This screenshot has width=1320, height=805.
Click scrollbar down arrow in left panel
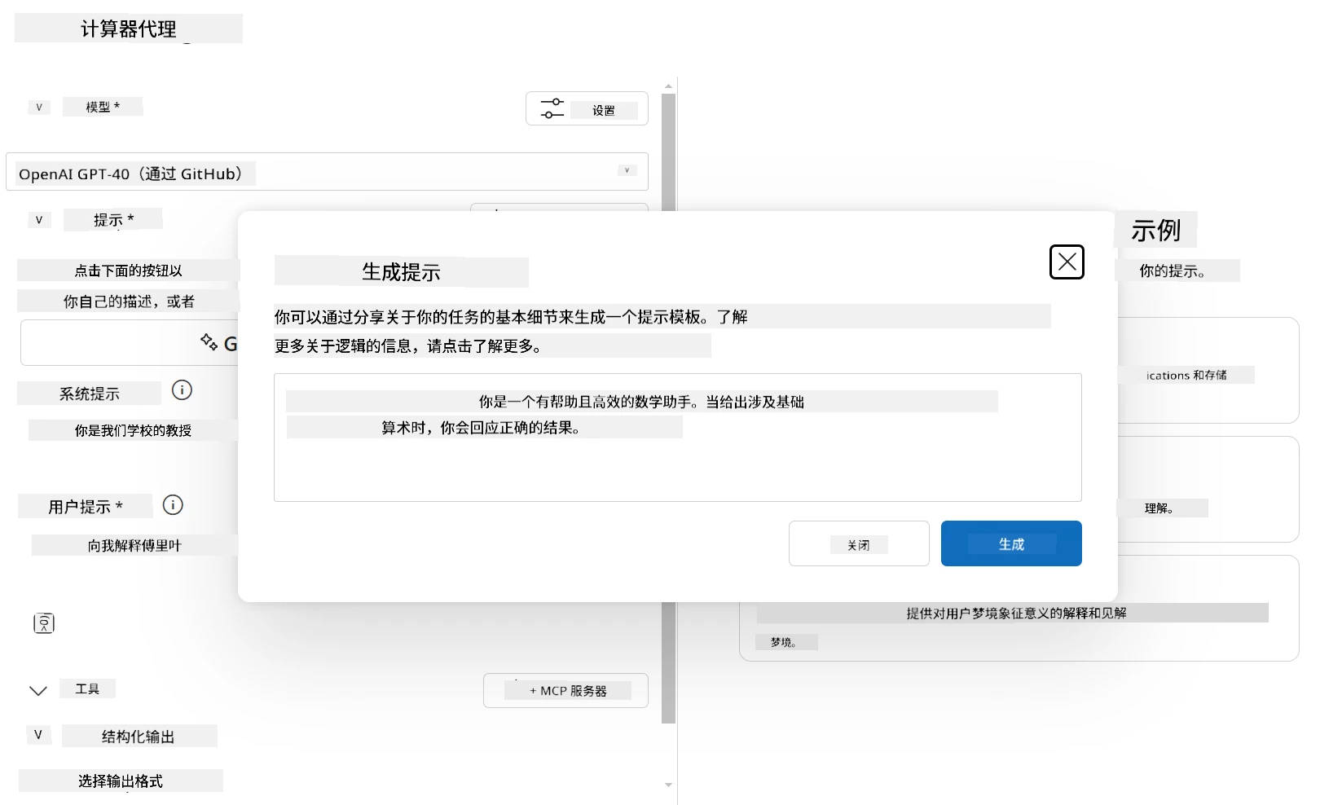coord(669,785)
